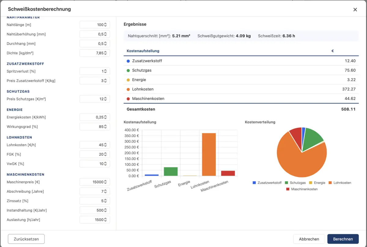
Task: Click Zurücksetzen to reset inputs
Action: pos(26,239)
